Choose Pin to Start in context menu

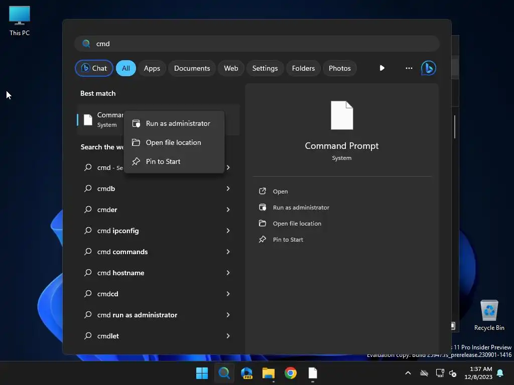pyautogui.click(x=174, y=161)
